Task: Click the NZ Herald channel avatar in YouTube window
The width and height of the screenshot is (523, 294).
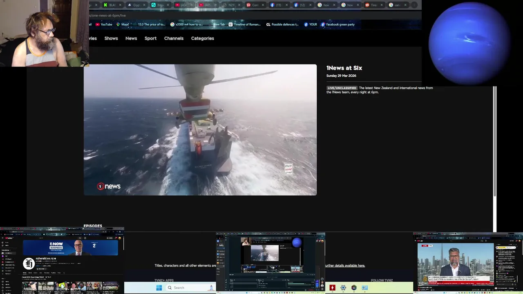Action: point(29,263)
